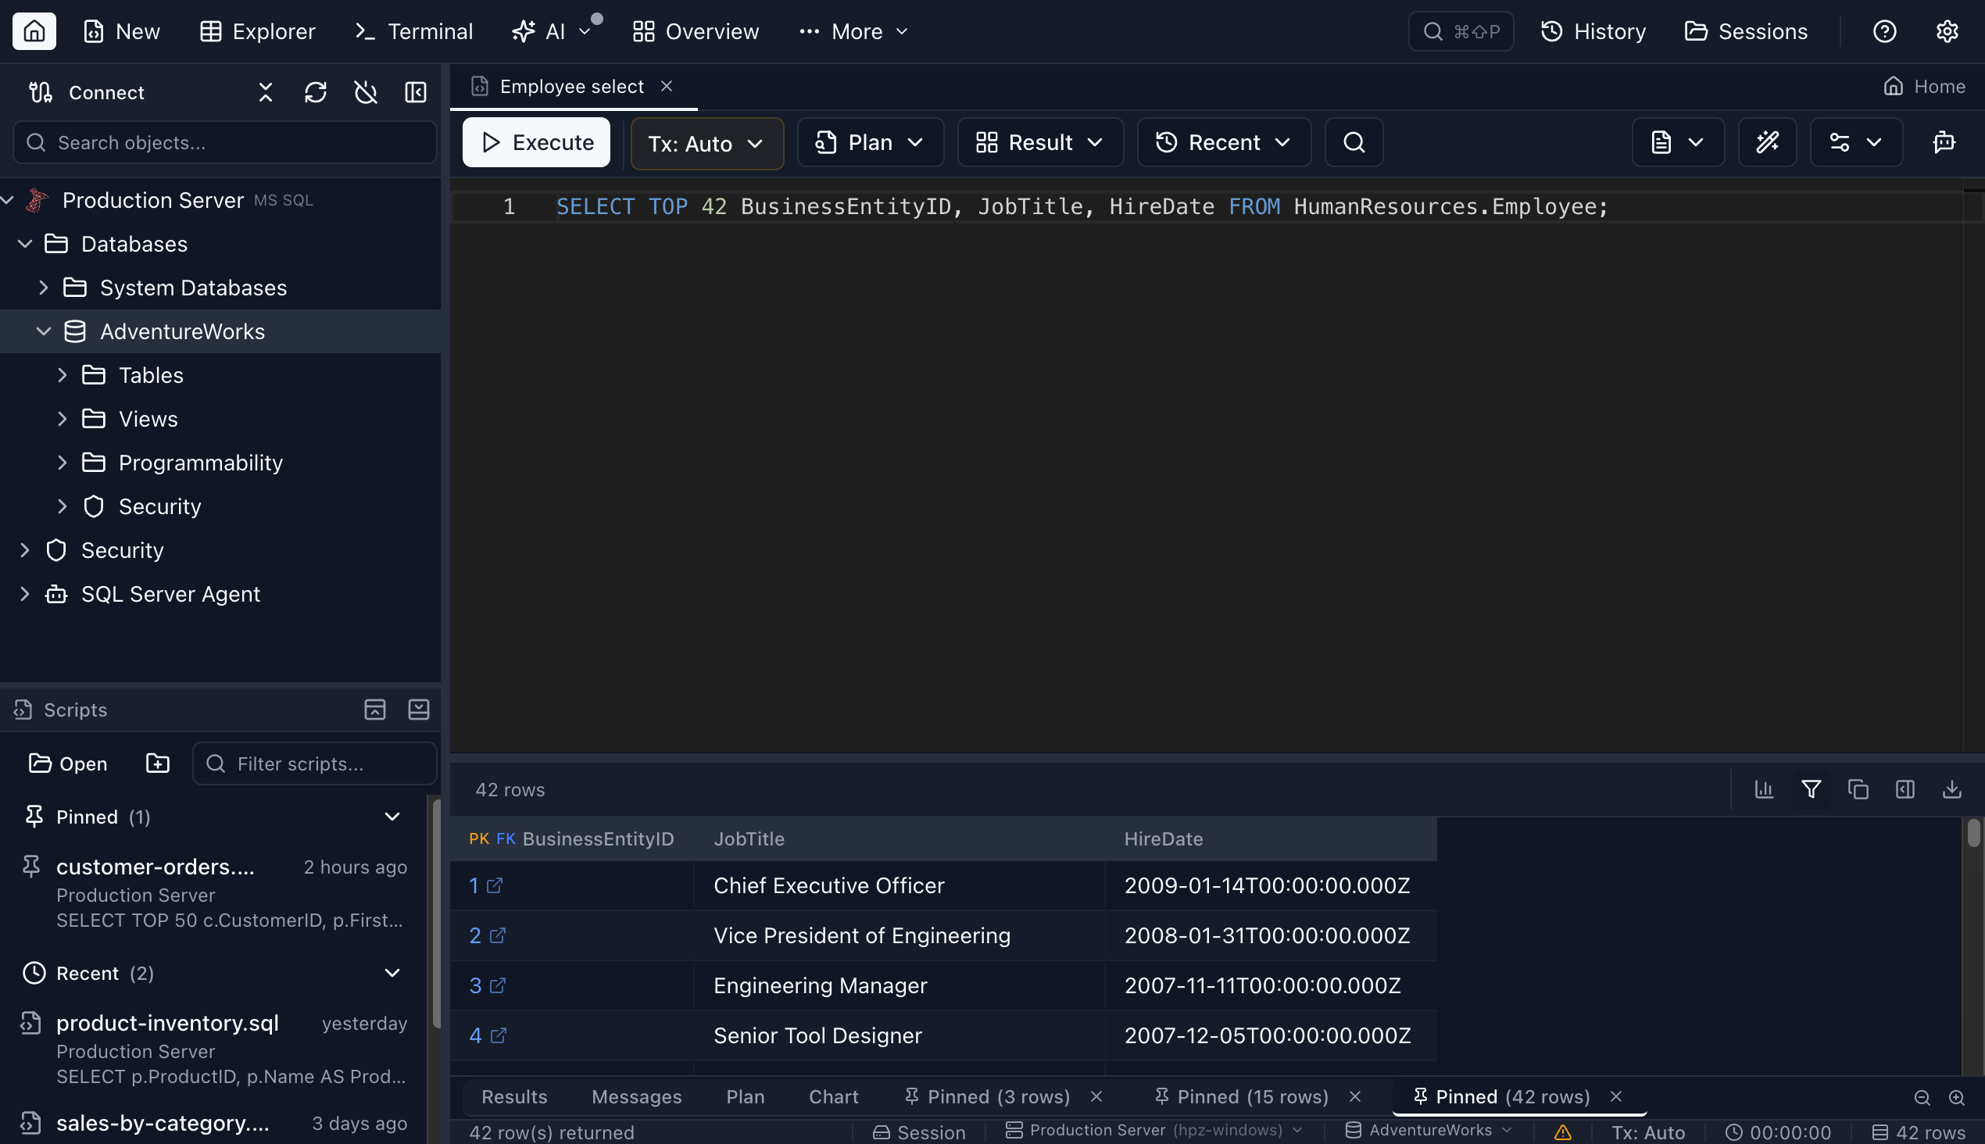Open the Tx: Auto transaction dropdown
Screen dimensions: 1985x1144
(706, 144)
